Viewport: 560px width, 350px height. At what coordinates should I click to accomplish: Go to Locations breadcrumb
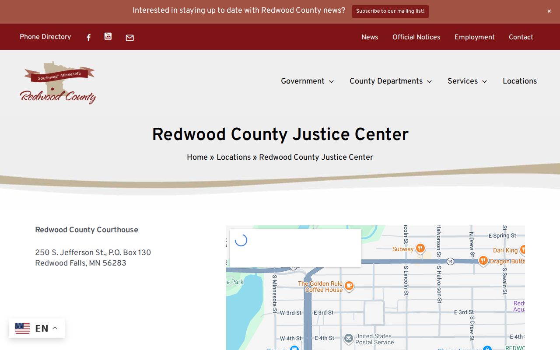[234, 157]
